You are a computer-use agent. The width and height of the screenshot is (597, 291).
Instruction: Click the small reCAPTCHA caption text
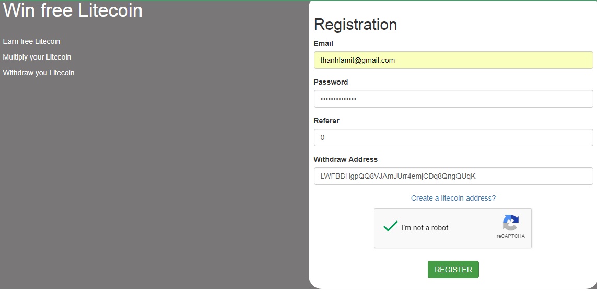pyautogui.click(x=510, y=236)
